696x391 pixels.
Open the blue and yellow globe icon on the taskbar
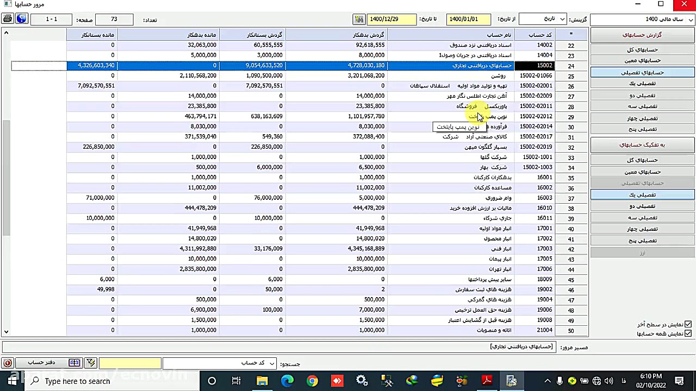coord(437,381)
